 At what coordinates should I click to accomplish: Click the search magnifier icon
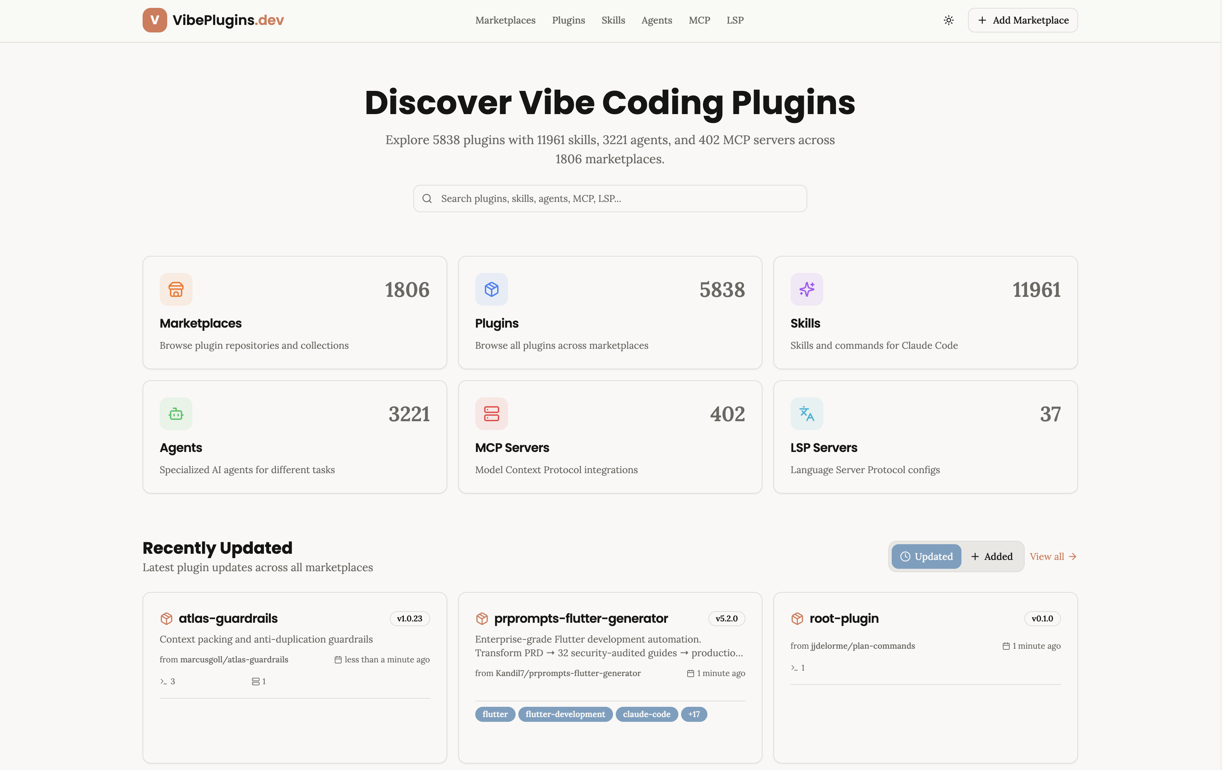click(427, 198)
